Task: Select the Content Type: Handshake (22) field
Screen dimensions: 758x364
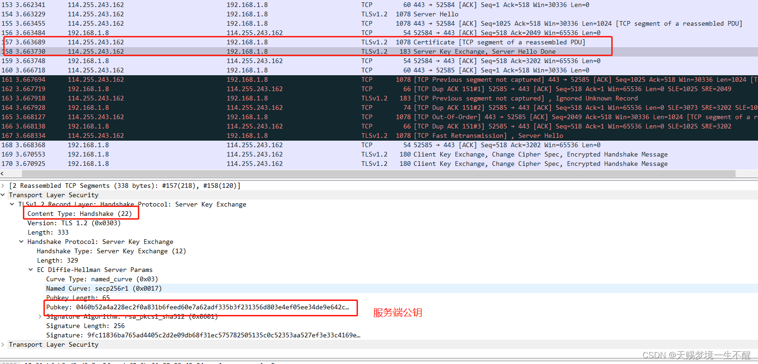Action: [79, 214]
